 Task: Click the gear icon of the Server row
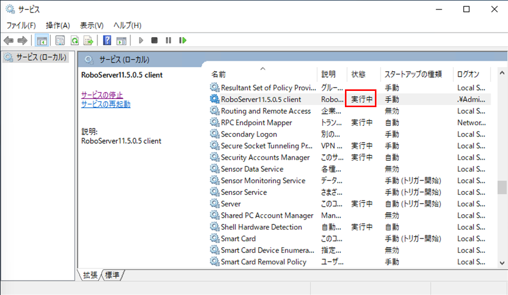click(214, 204)
